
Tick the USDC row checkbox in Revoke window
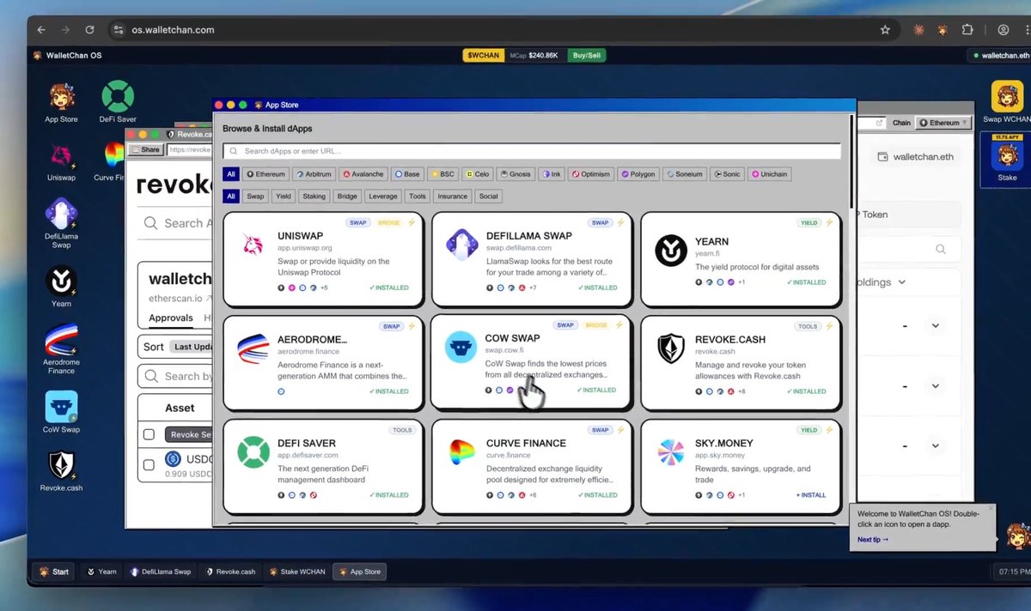coord(149,464)
